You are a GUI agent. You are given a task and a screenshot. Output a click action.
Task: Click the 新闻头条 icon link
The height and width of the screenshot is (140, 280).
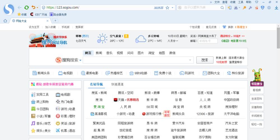point(34,73)
